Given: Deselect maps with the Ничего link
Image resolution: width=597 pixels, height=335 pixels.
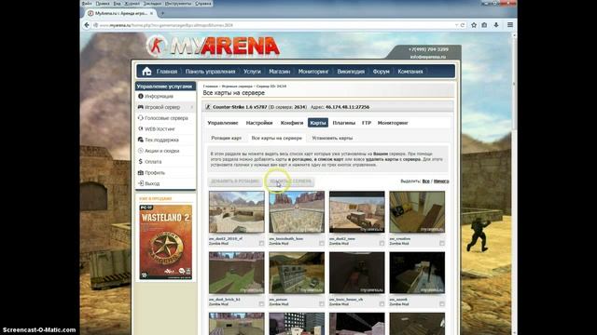Looking at the screenshot, I should click(441, 181).
